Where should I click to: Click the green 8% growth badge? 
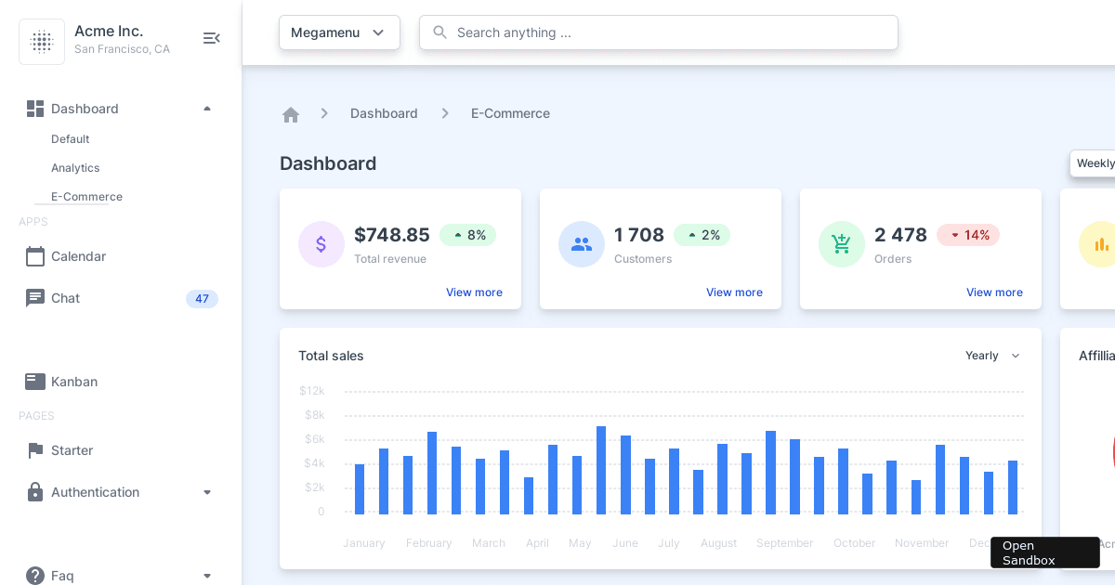tap(467, 235)
